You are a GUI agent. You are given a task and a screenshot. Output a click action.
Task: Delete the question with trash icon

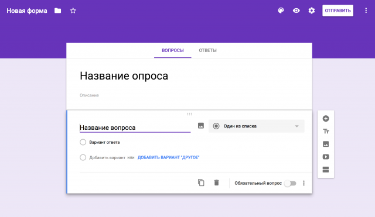pyautogui.click(x=216, y=182)
